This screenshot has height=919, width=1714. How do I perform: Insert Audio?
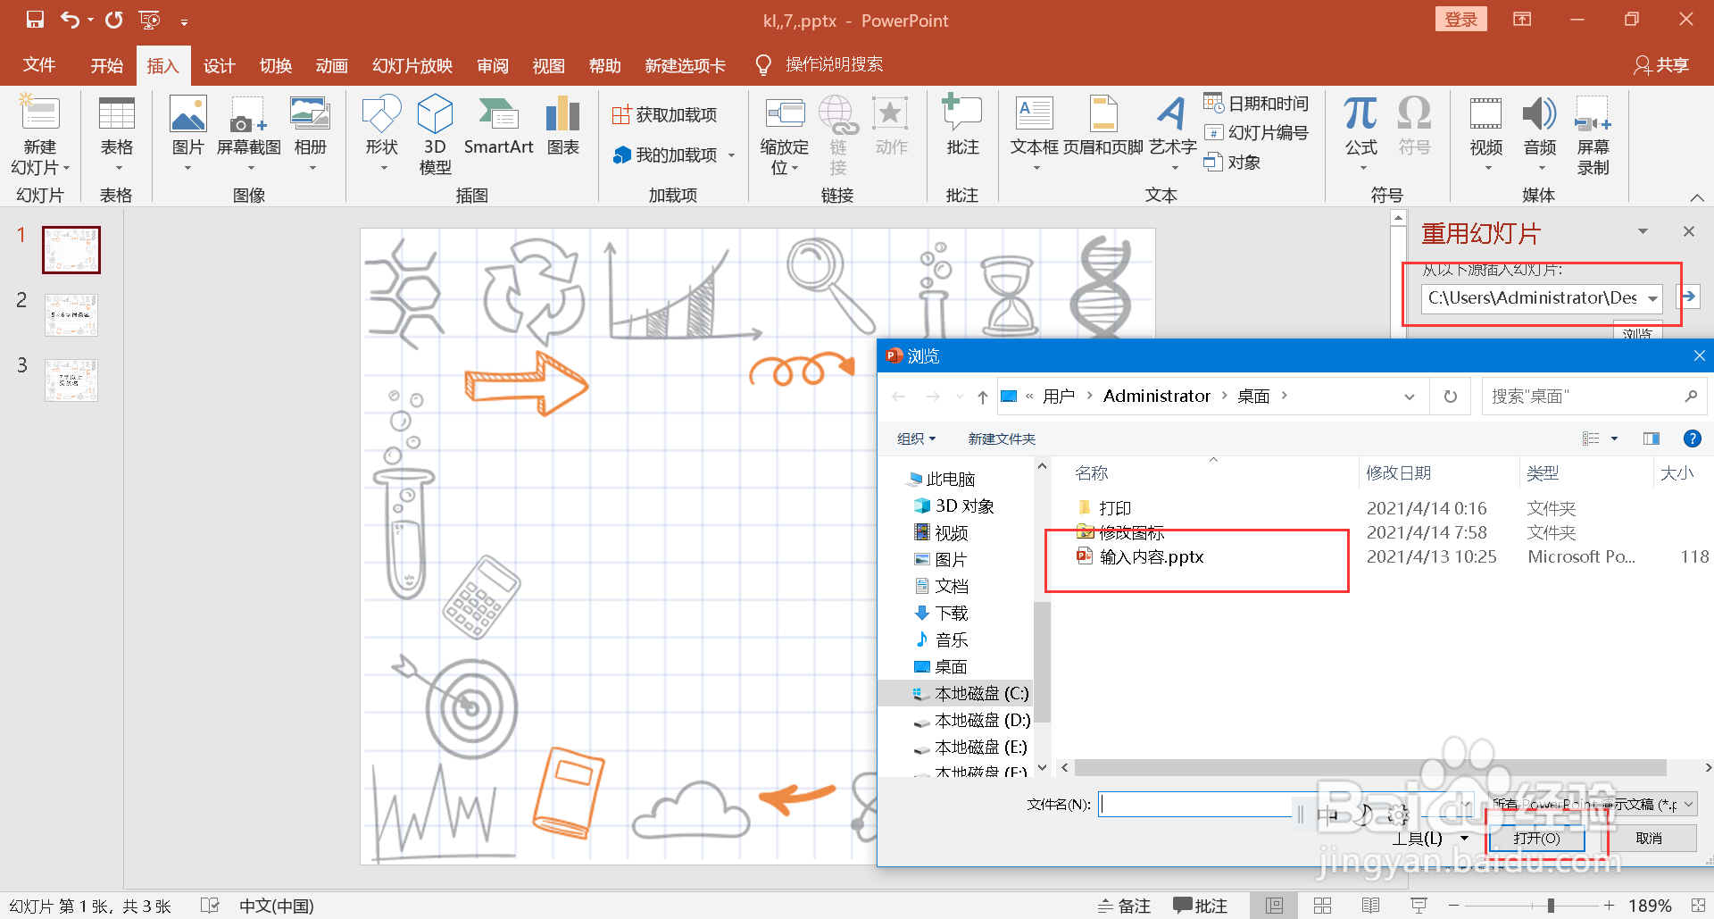pyautogui.click(x=1539, y=136)
